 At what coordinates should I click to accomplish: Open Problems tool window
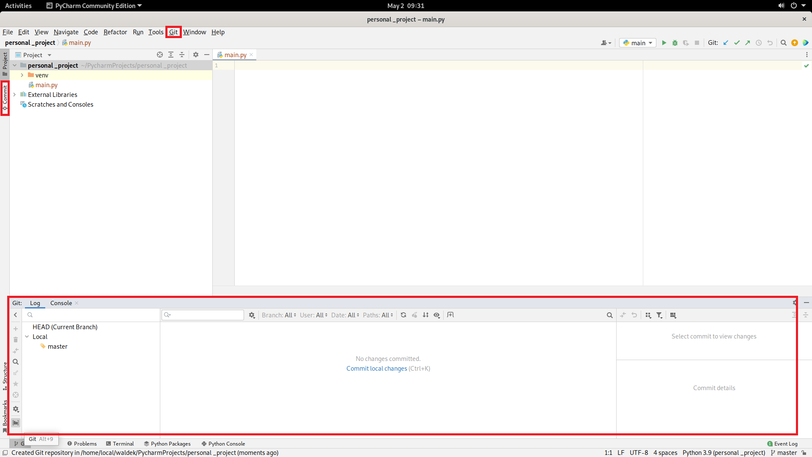[82, 443]
